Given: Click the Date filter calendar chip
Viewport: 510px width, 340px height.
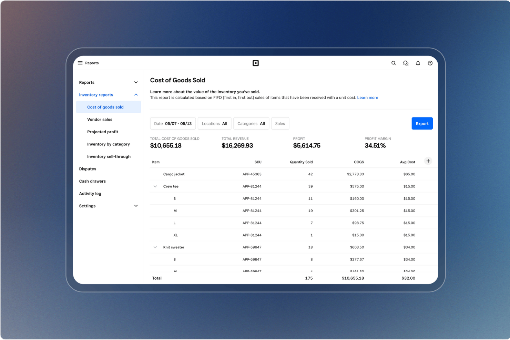Looking at the screenshot, I should tap(173, 123).
